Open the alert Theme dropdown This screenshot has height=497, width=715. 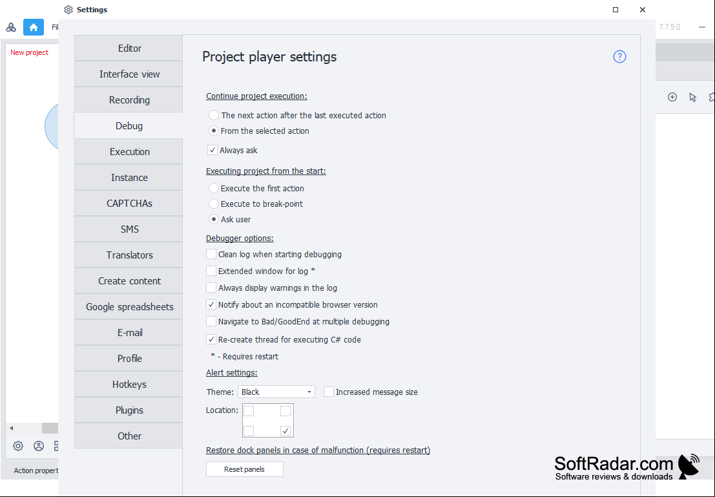coord(276,392)
